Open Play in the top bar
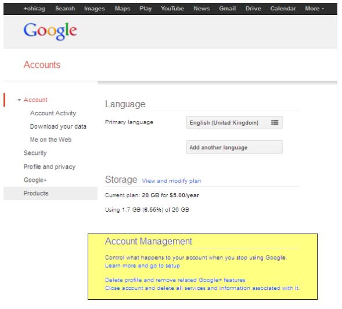Screen dimensions: 342x309 coord(146,9)
